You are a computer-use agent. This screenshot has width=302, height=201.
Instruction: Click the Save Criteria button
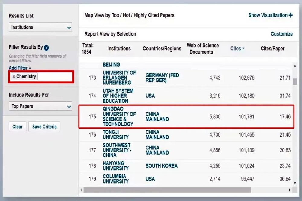click(44, 127)
